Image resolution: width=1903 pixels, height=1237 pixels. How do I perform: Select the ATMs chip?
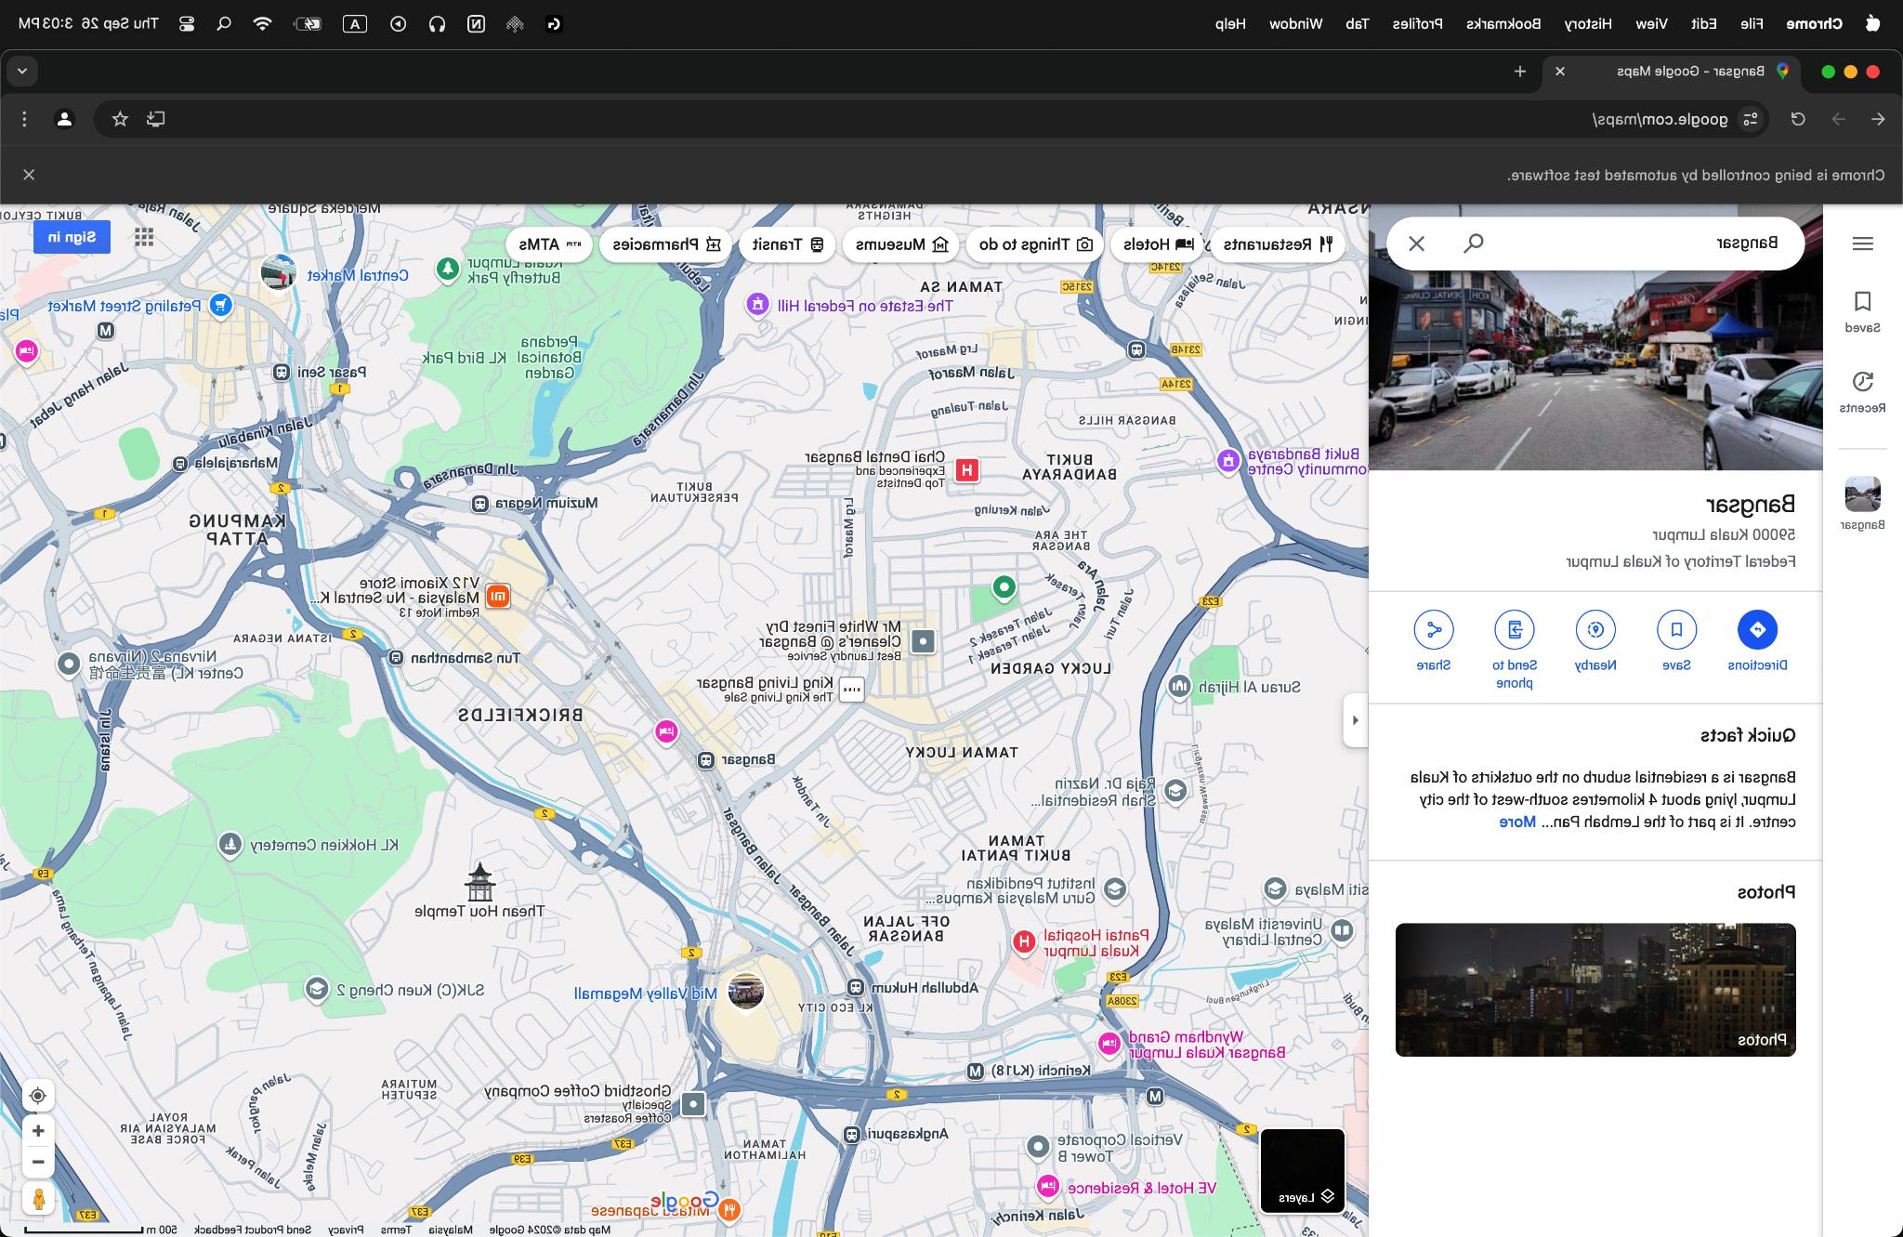point(549,244)
